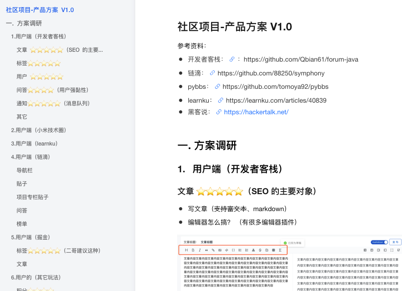402x291 pixels.
Task: Open outline section 3.用户端（learnku）
Action: (34, 144)
